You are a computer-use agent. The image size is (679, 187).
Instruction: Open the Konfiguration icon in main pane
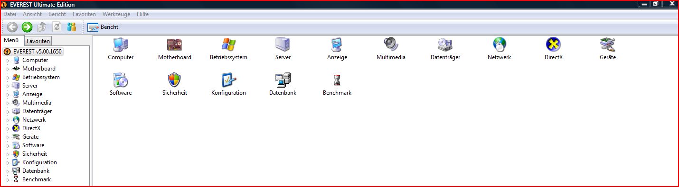tap(229, 80)
